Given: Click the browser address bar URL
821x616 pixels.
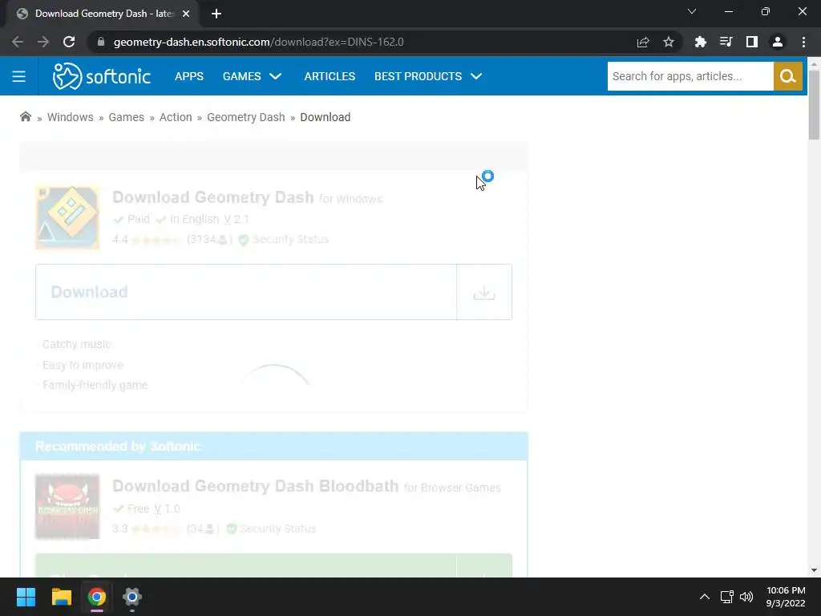Looking at the screenshot, I should click(x=259, y=42).
